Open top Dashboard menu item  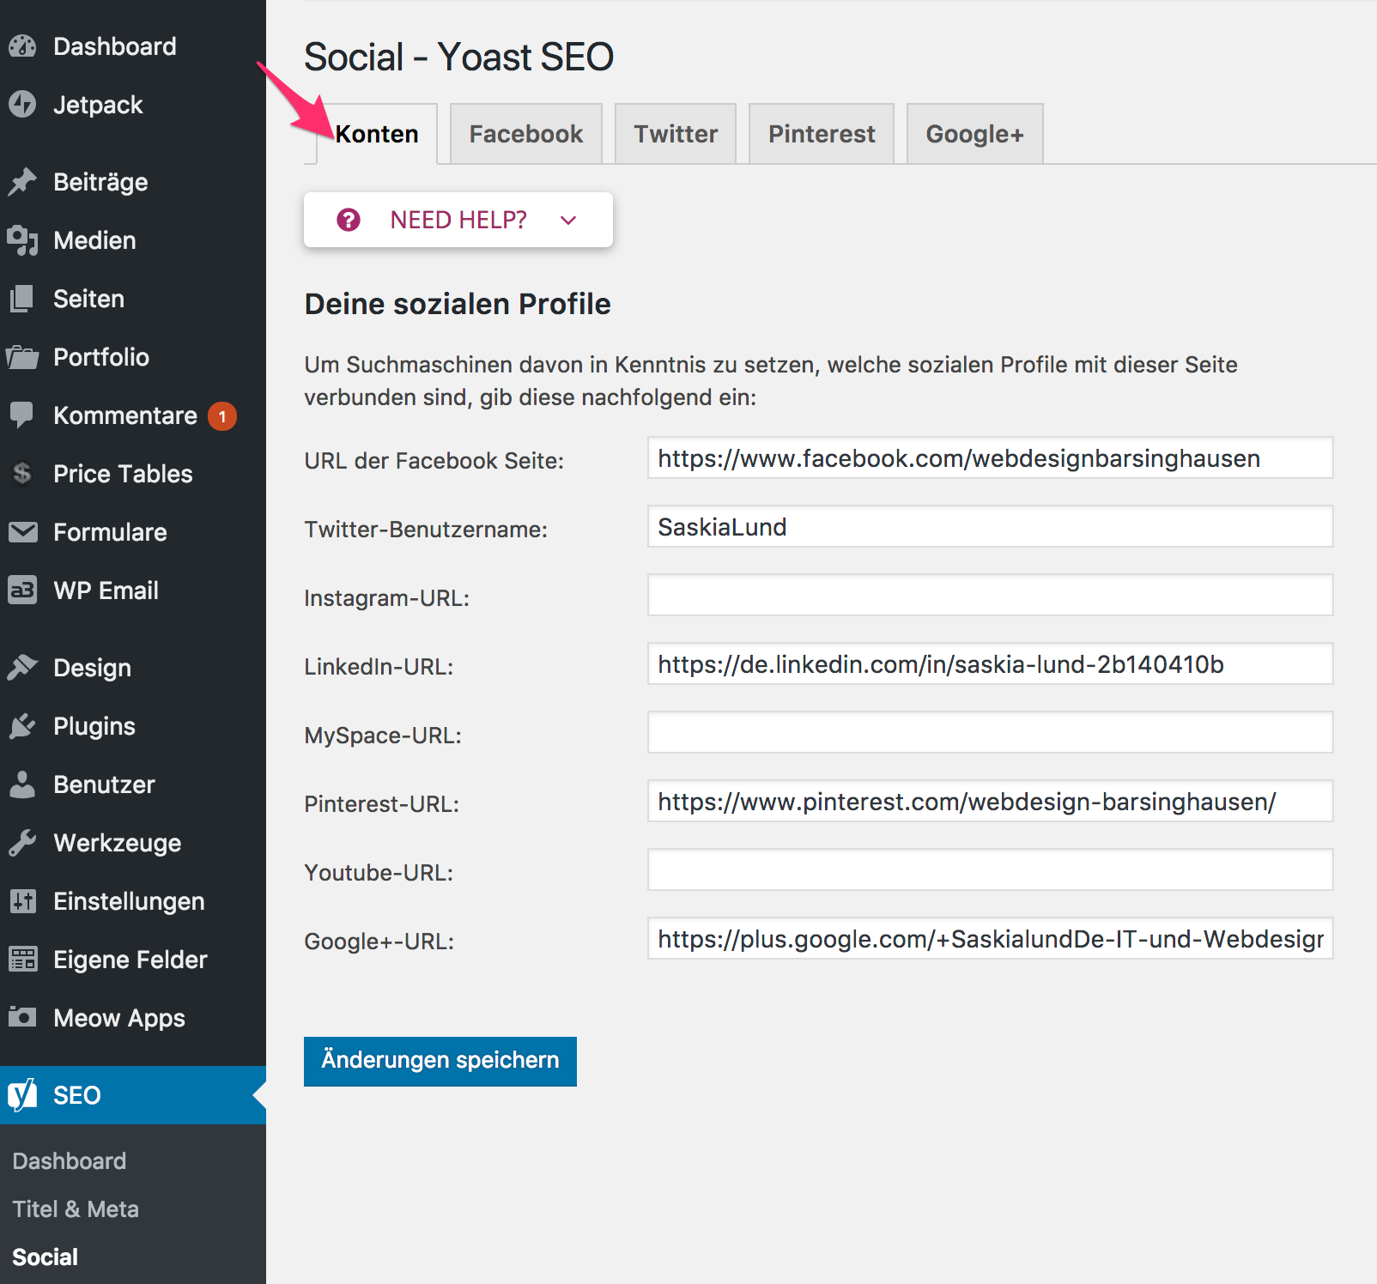coord(133,46)
